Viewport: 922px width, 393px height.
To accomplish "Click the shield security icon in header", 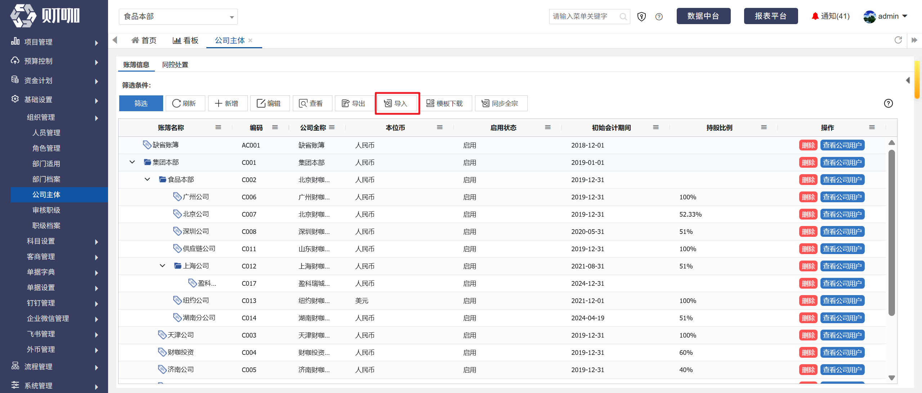I will point(641,17).
